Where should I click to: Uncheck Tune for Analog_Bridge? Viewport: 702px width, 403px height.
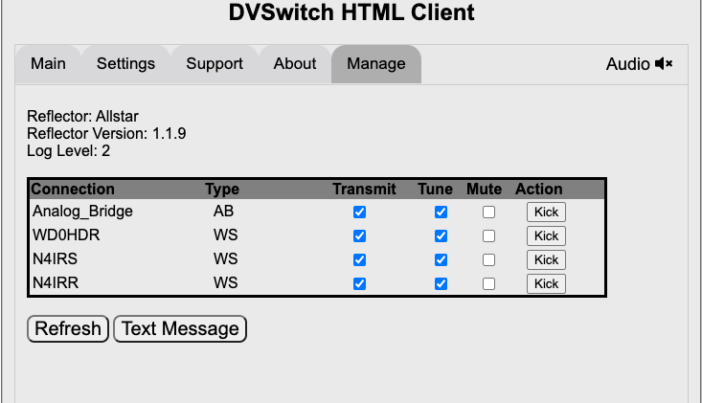click(x=441, y=212)
